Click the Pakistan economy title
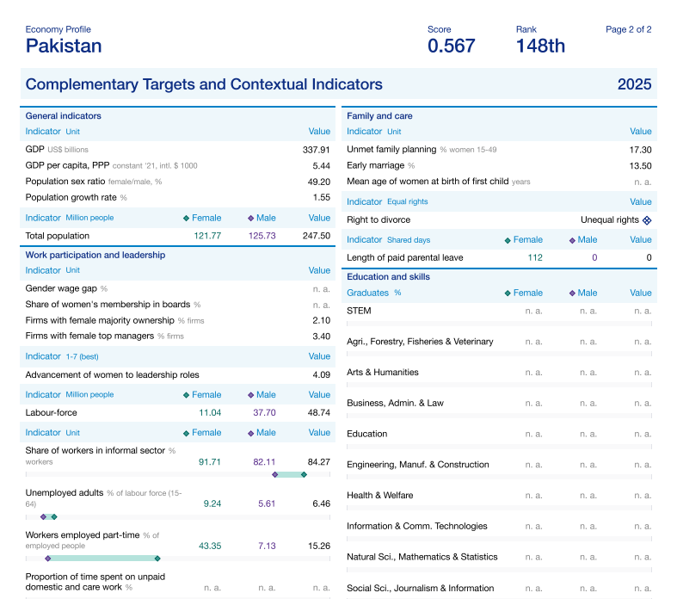The height and width of the screenshot is (599, 677). [x=64, y=46]
